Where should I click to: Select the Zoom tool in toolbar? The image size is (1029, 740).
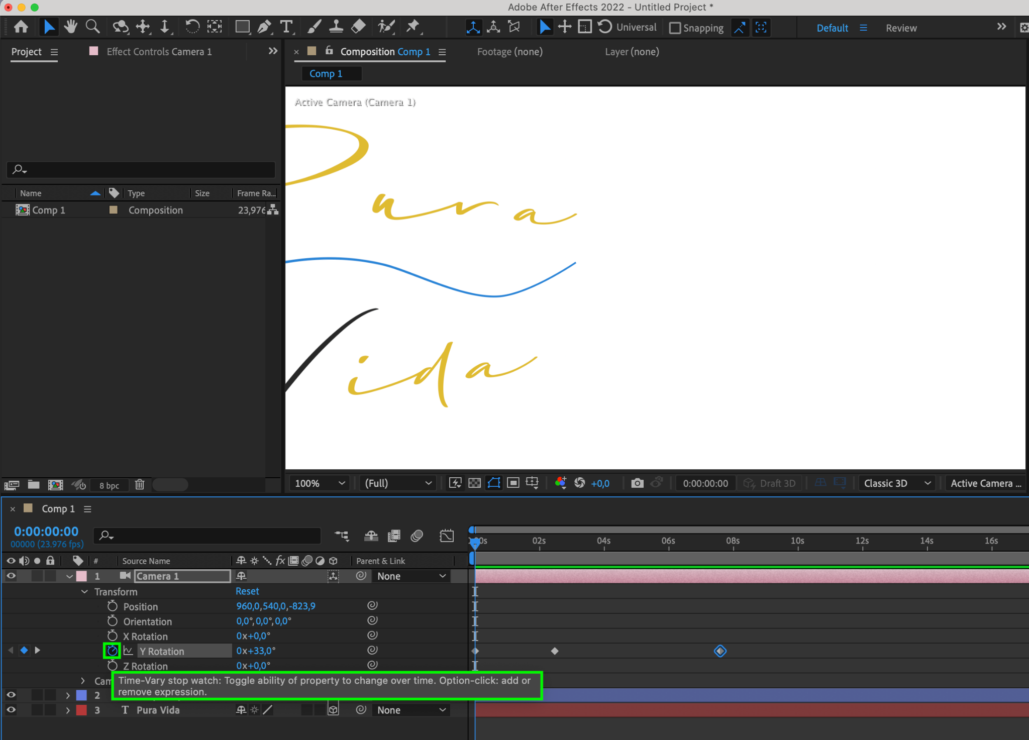(92, 27)
